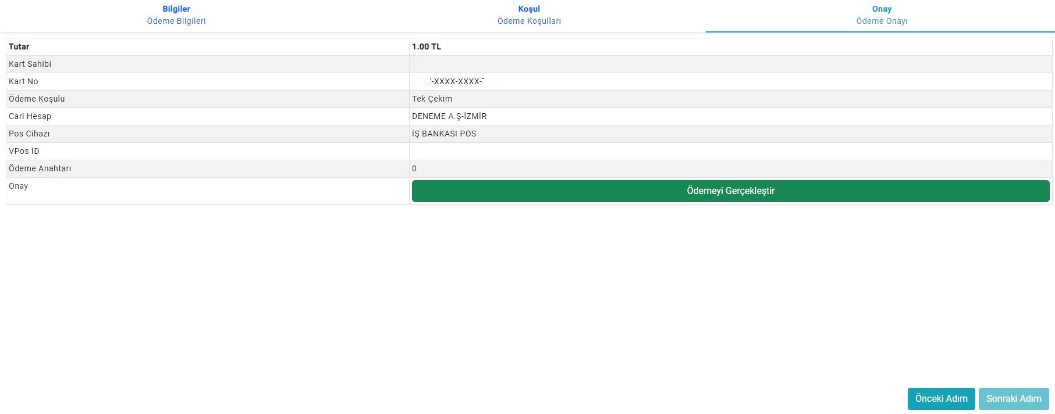This screenshot has width=1055, height=414.
Task: Select the Cari Hesap label
Action: [30, 116]
